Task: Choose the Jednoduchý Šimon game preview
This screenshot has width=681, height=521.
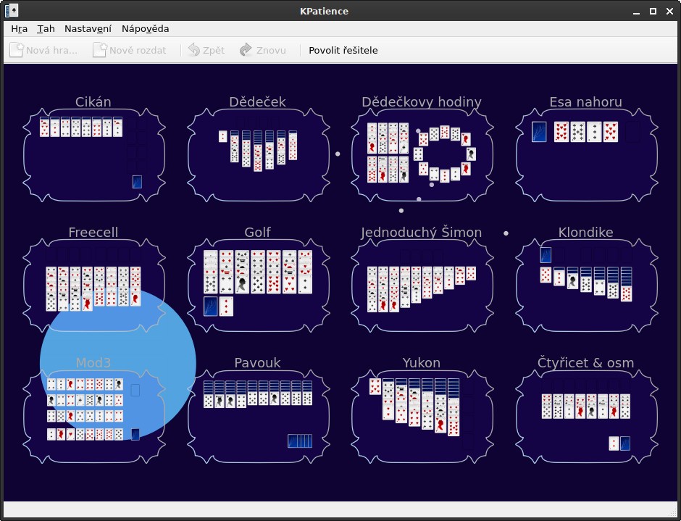Action: coord(422,285)
